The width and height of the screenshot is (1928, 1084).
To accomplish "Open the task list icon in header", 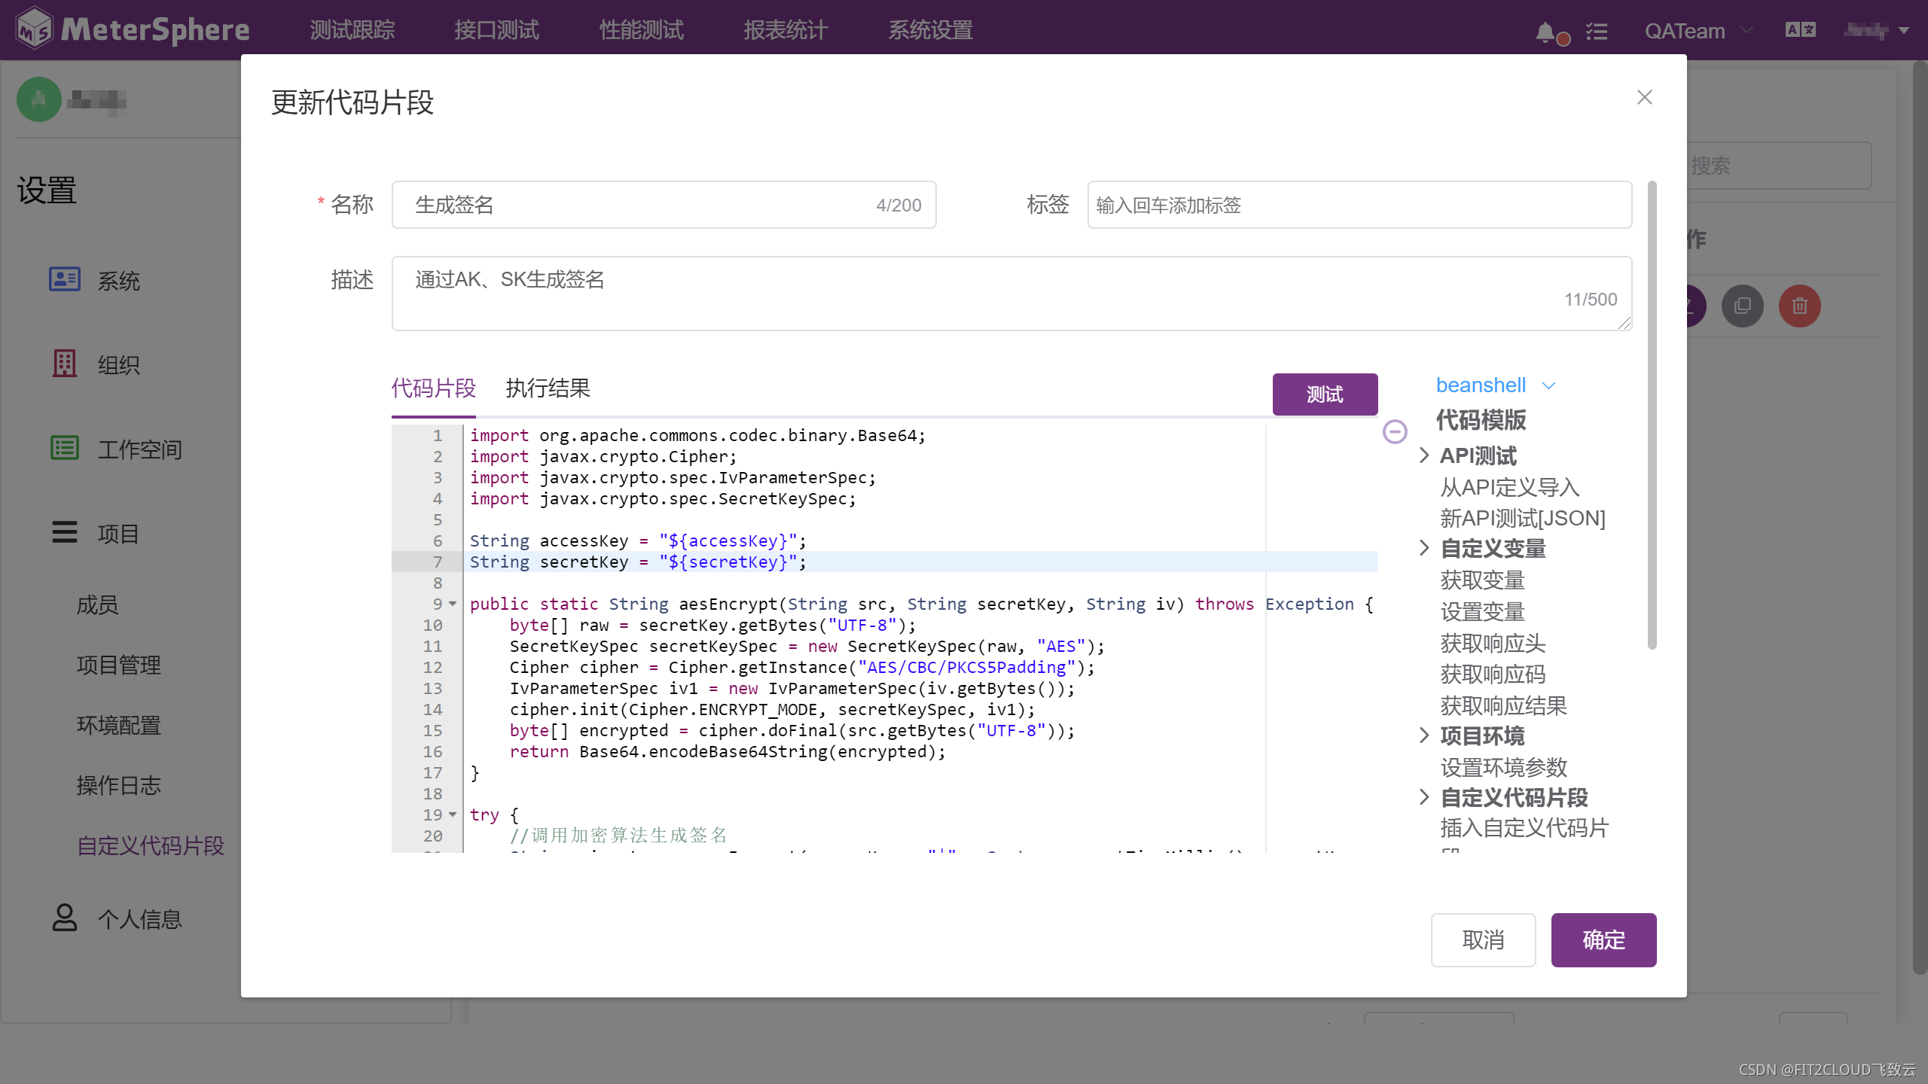I will tap(1597, 32).
